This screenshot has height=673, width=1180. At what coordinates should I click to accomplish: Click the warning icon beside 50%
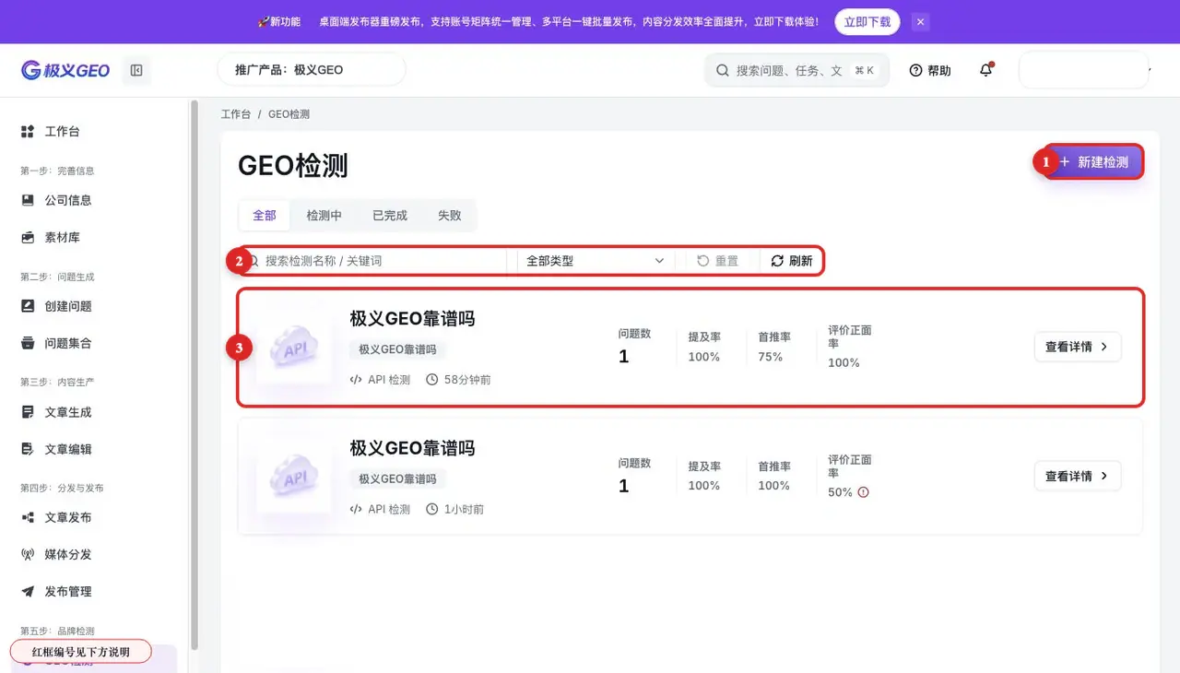point(864,492)
